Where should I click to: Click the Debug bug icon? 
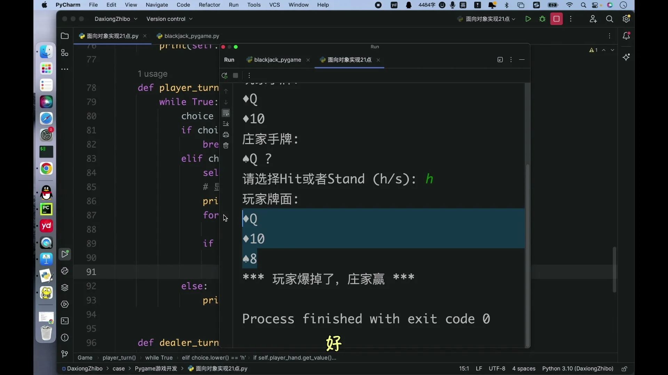click(x=542, y=19)
